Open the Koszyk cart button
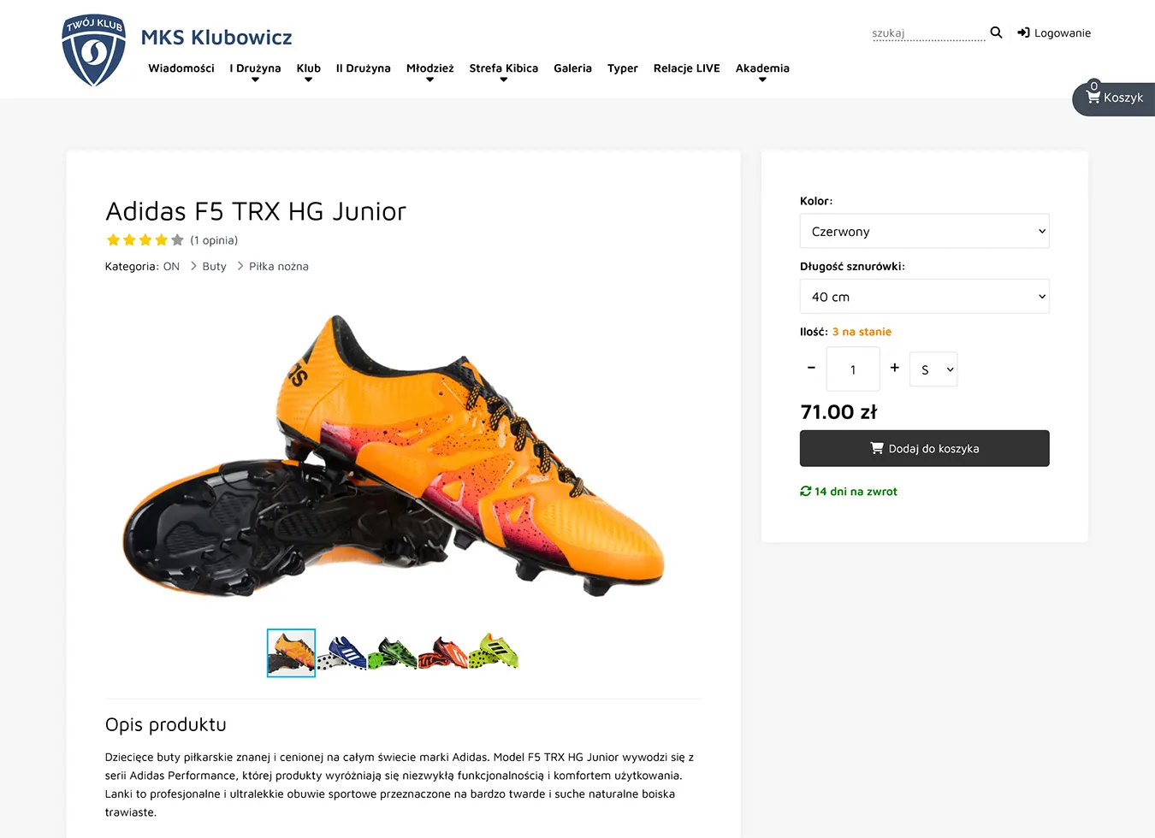 click(x=1114, y=98)
